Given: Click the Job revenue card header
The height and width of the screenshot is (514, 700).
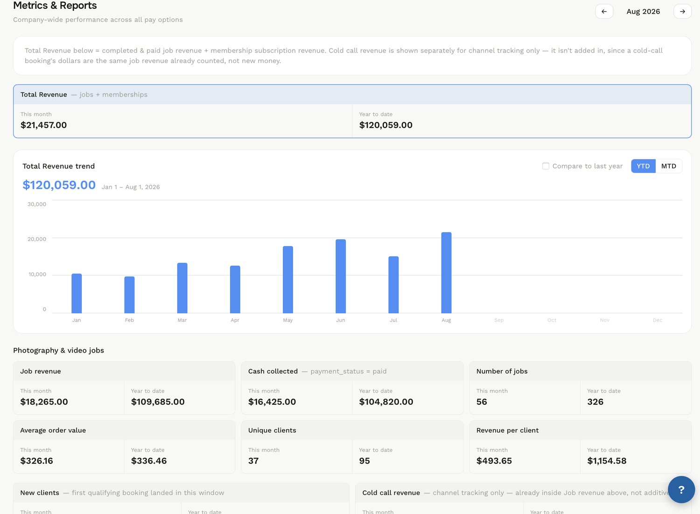Looking at the screenshot, I should (x=124, y=371).
